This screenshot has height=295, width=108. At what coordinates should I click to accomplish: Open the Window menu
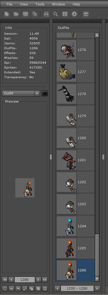[x=58, y=4]
